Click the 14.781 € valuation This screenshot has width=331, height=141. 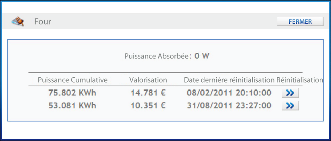pos(148,93)
